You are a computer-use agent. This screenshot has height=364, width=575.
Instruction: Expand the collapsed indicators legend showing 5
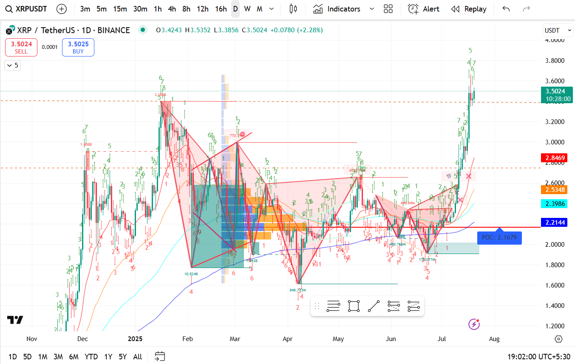[x=12, y=65]
